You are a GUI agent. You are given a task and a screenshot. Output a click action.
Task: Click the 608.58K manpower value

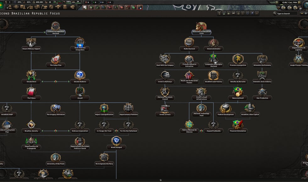click(x=40, y=2)
